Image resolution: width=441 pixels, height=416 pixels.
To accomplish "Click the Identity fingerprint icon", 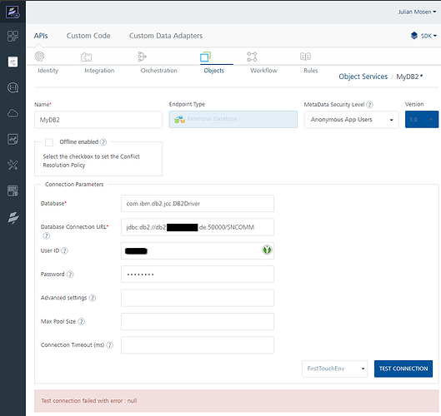I will 40,57.
